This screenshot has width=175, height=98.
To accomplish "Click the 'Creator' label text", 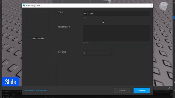I will [62, 52].
